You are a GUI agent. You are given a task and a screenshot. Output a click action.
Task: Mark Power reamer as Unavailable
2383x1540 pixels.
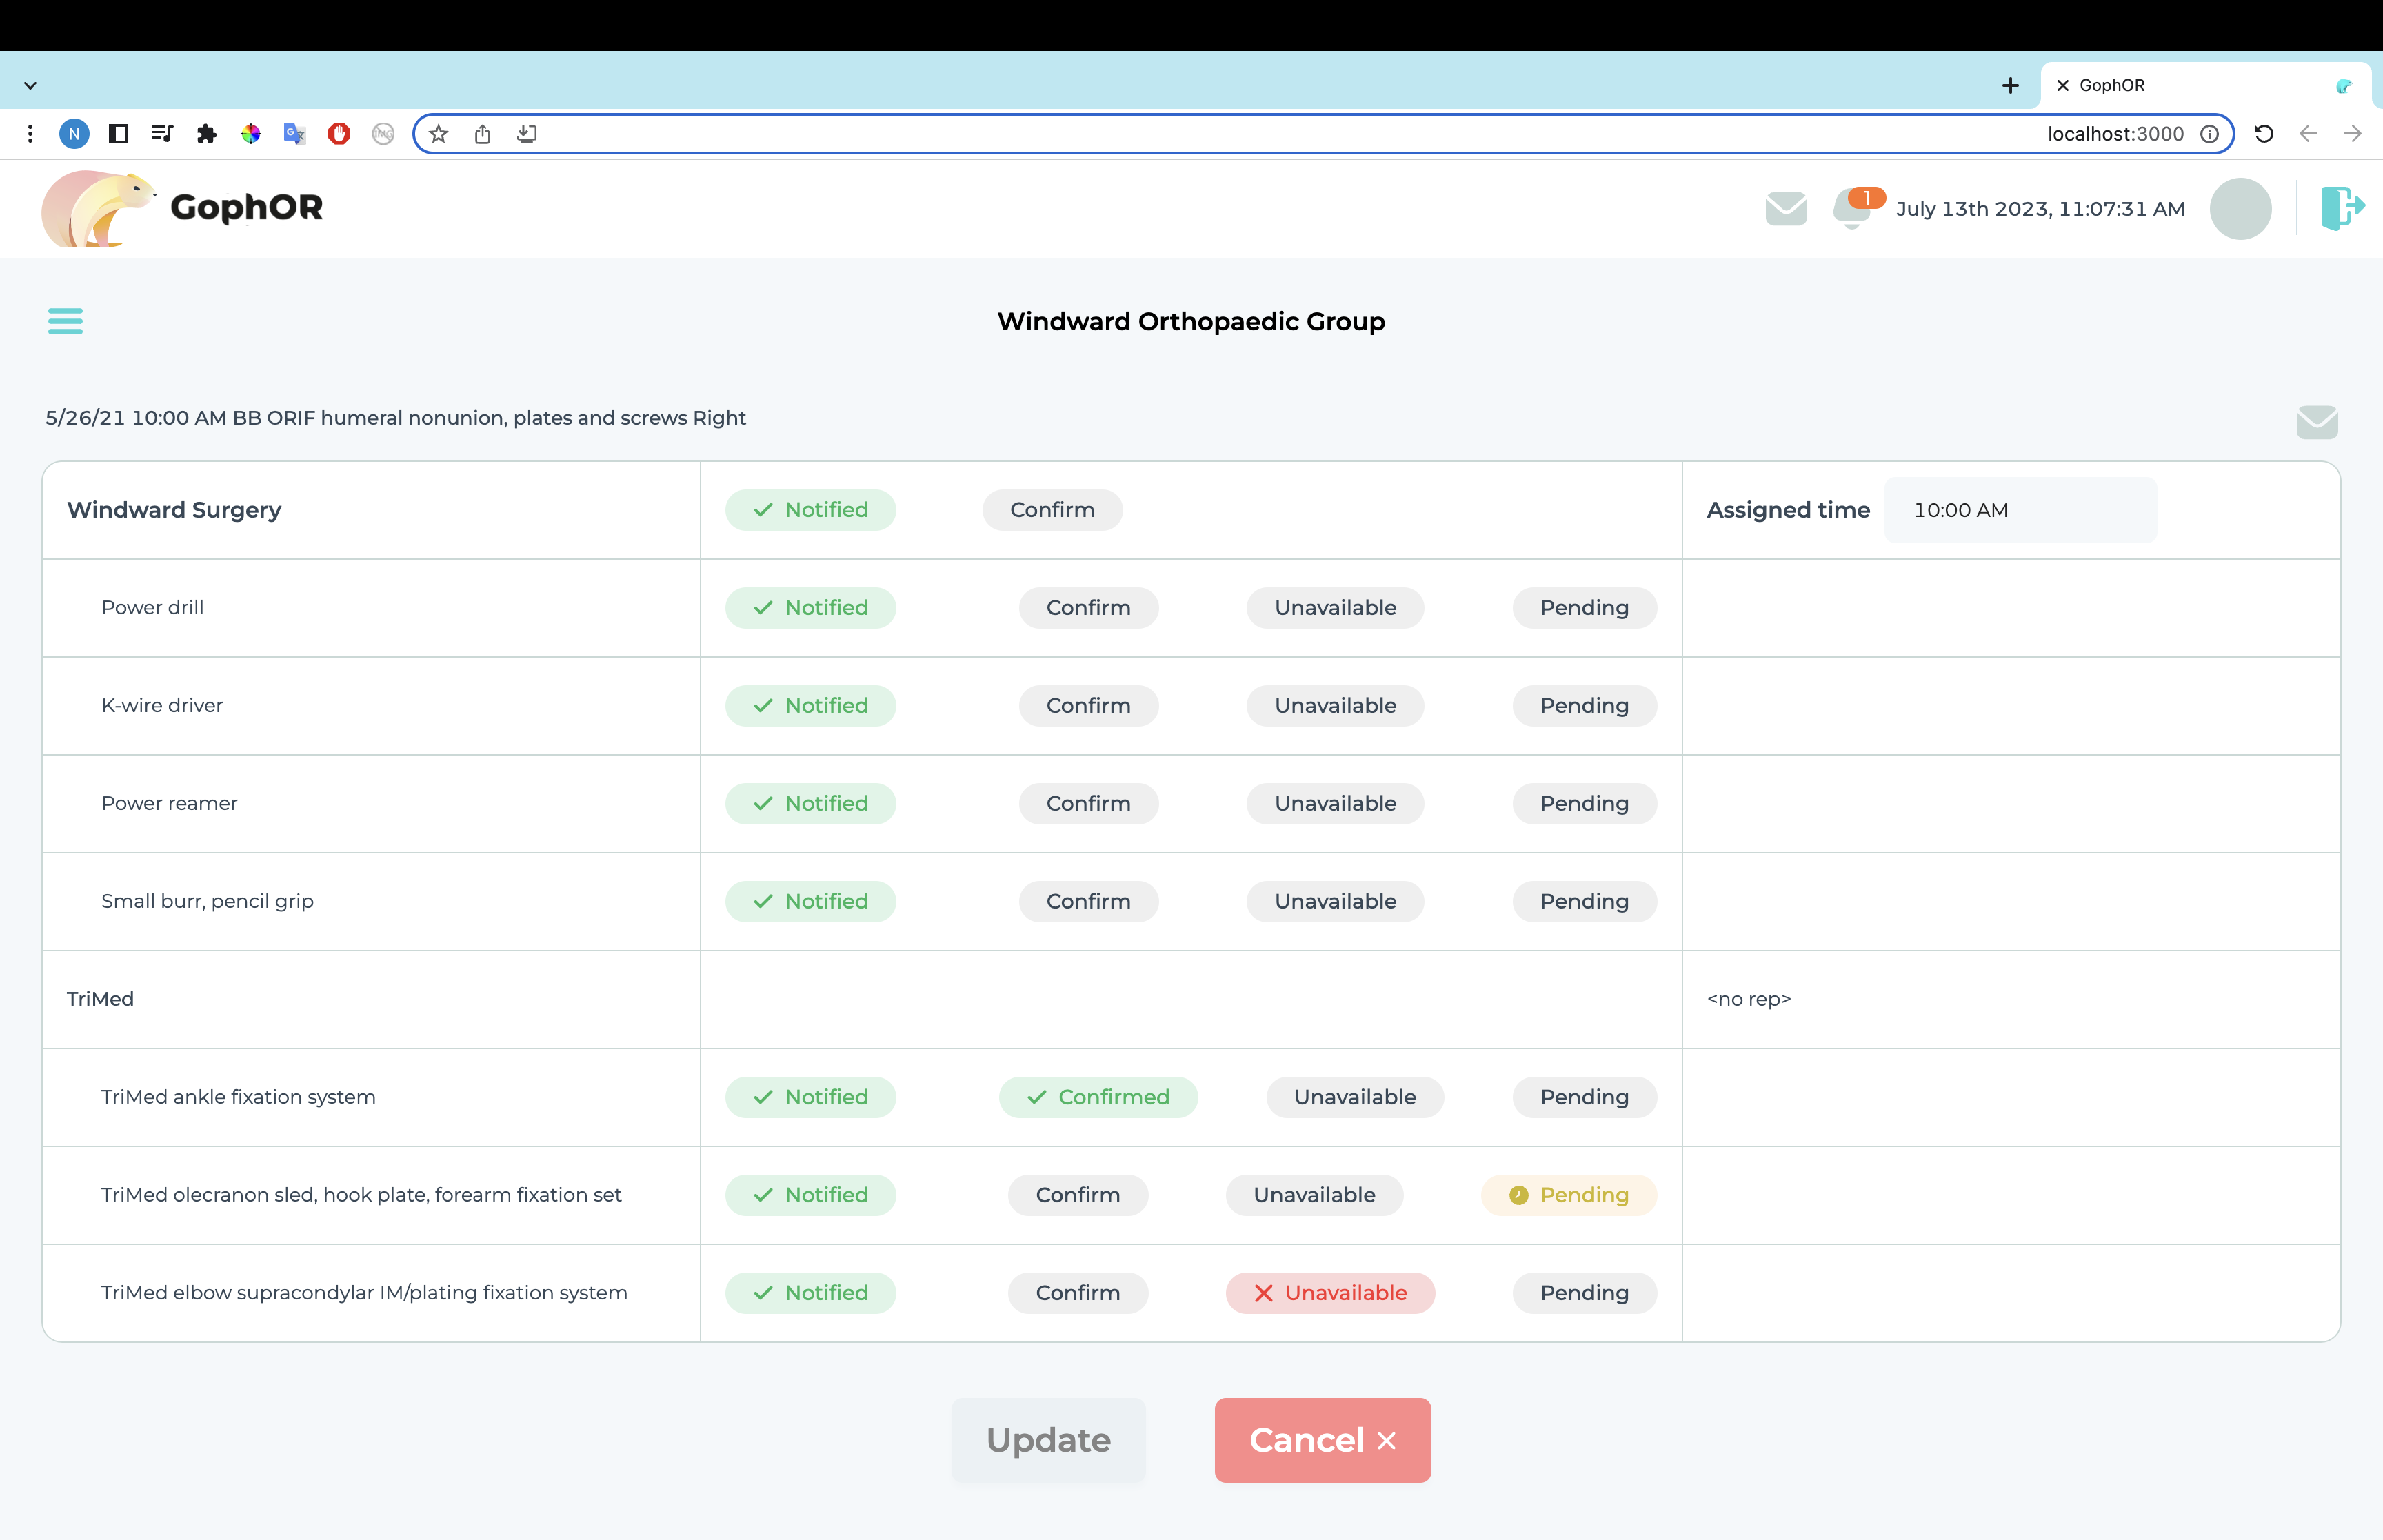1335,804
